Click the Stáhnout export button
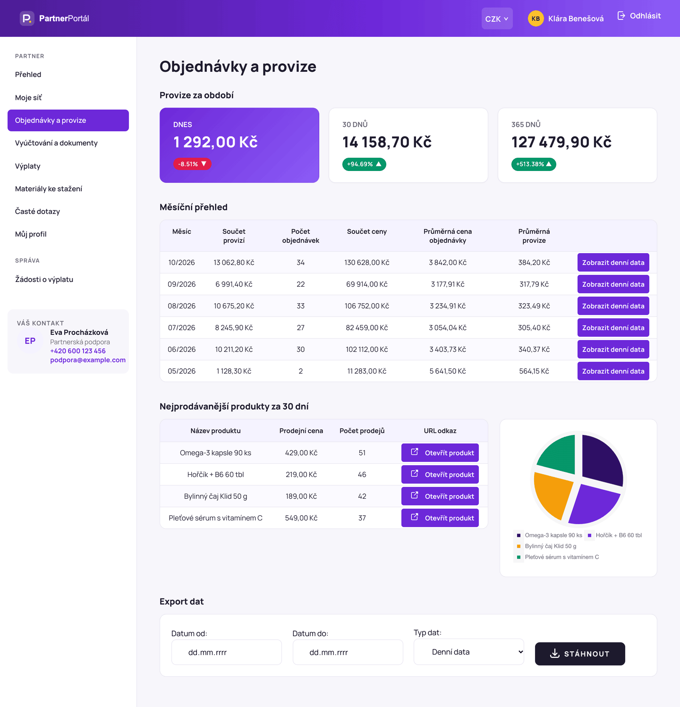680x707 pixels. (580, 654)
